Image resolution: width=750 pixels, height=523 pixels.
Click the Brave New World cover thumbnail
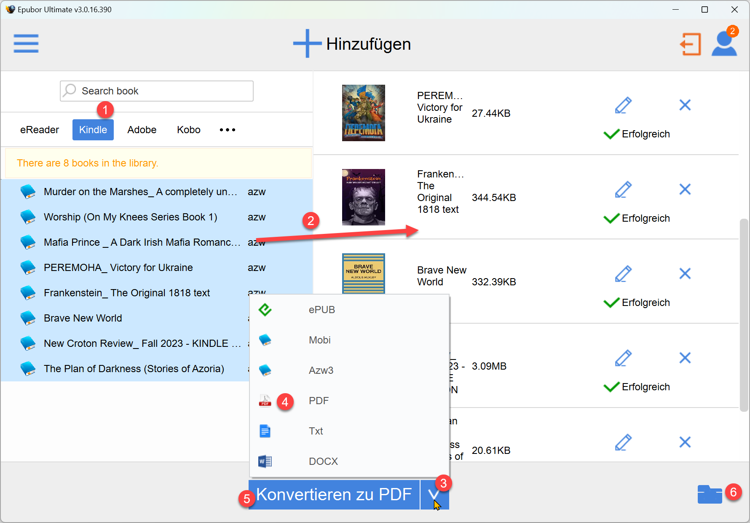pos(363,274)
